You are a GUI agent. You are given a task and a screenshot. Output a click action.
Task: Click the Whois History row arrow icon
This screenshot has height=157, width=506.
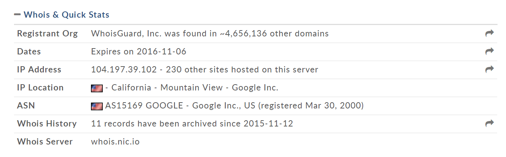click(x=489, y=124)
